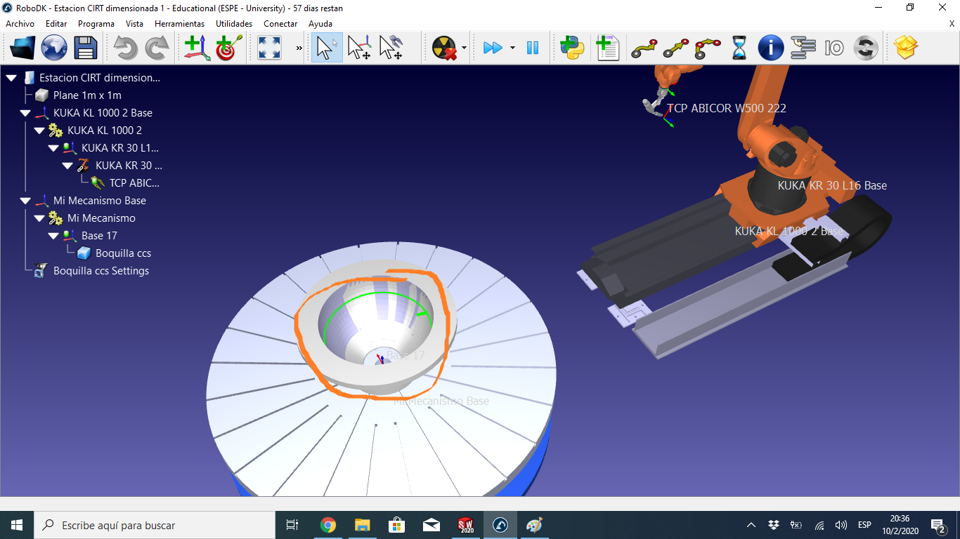This screenshot has height=539, width=960.
Task: Select Boquilla ccs Settings in the tree
Action: [x=100, y=271]
